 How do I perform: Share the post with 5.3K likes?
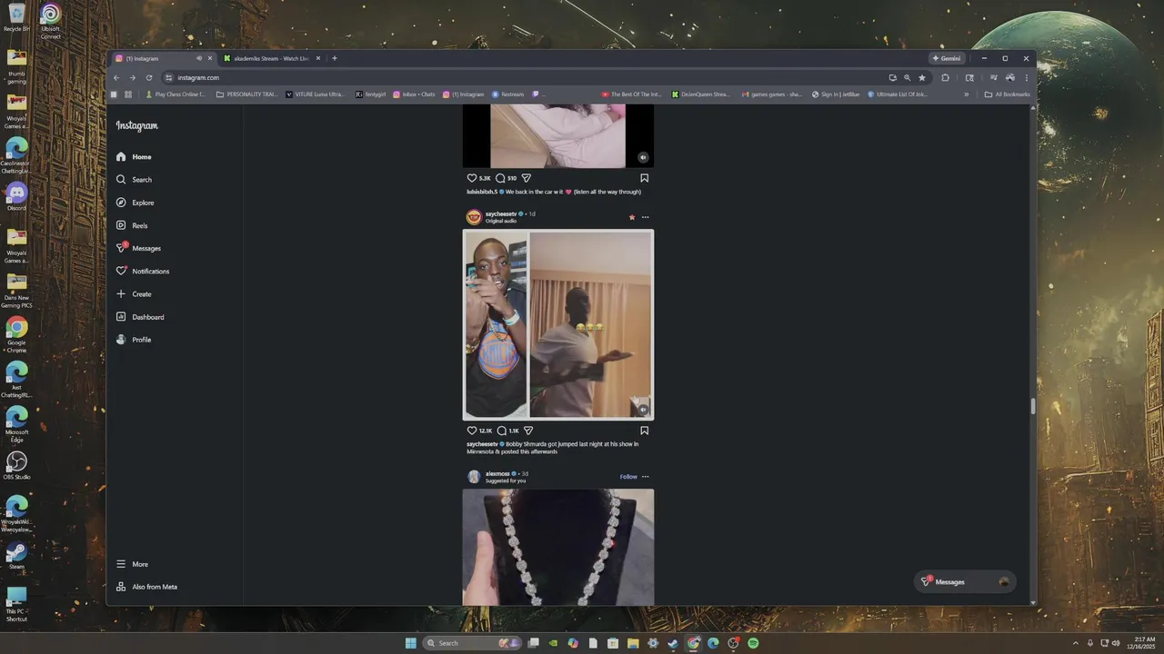click(527, 178)
